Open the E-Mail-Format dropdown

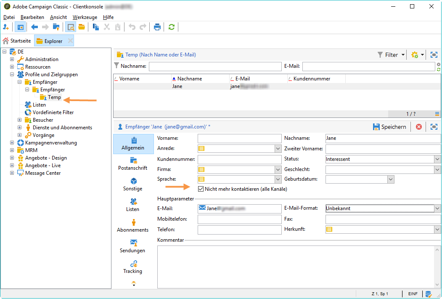tap(437, 208)
